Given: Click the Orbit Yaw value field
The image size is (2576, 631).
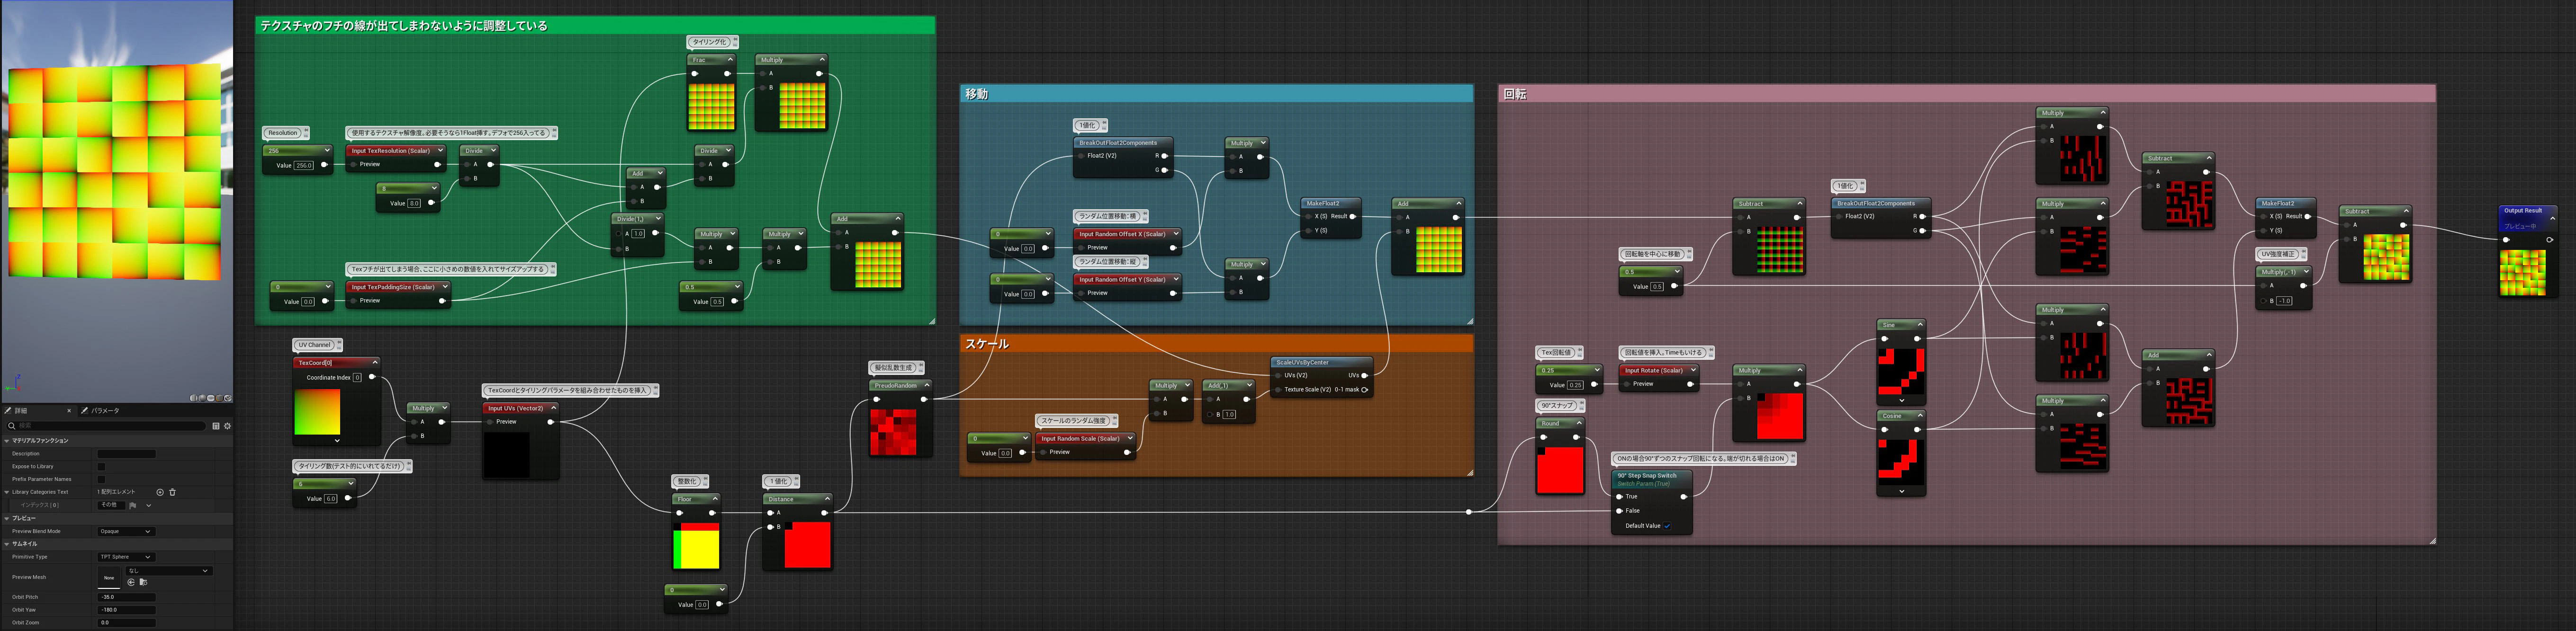Looking at the screenshot, I should (126, 610).
